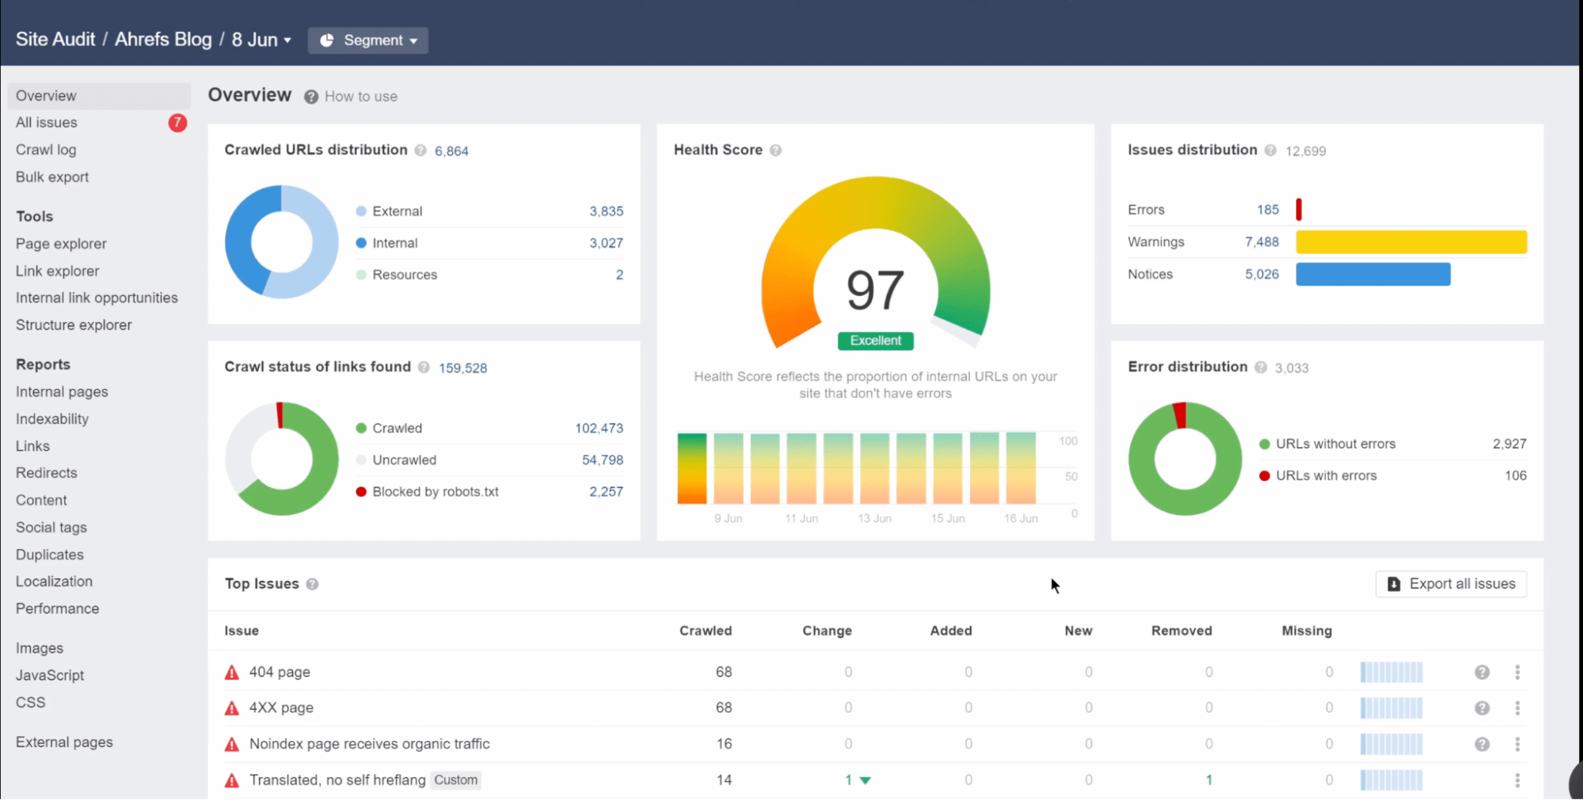Screen dimensions: 1583x800
Task: Click the question mark icon beside Top Issues
Action: click(312, 584)
